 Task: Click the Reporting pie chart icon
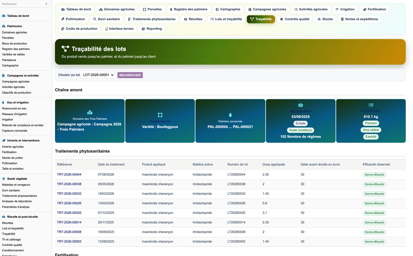(x=143, y=29)
